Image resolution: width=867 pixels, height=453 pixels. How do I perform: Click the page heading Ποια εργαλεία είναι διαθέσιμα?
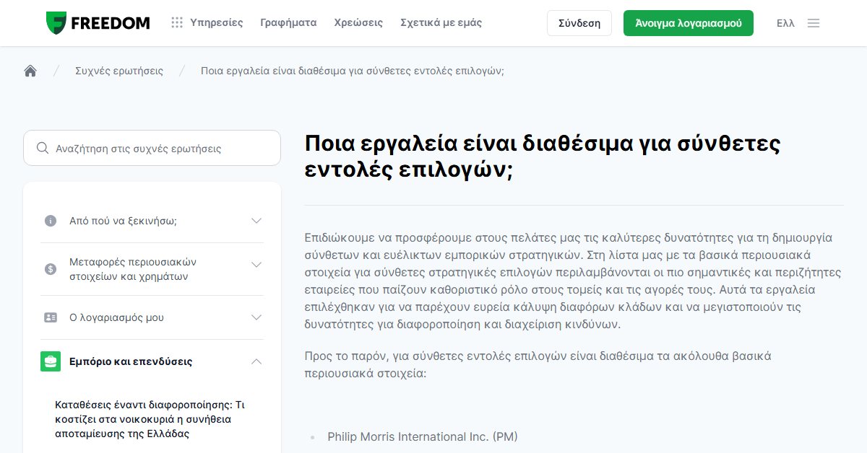click(543, 155)
